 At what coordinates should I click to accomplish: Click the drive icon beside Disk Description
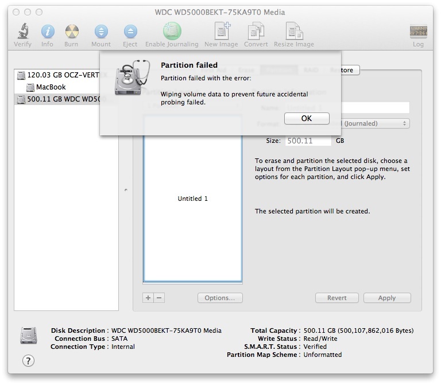click(x=28, y=335)
